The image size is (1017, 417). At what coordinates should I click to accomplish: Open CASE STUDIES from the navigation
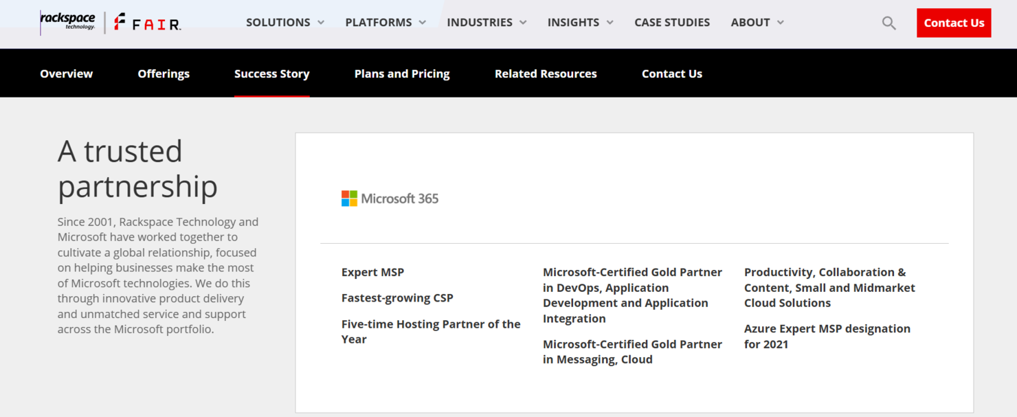coord(672,22)
